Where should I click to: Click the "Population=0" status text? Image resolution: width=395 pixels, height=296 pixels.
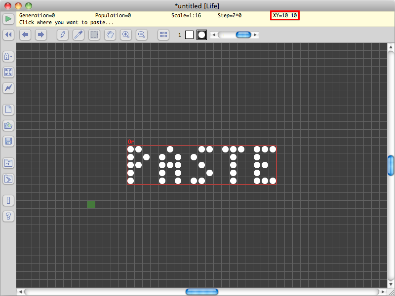coord(113,15)
